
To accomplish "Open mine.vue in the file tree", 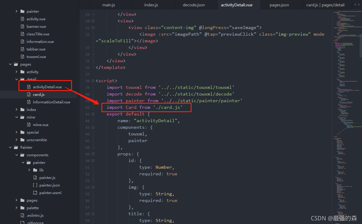I will point(41,125).
